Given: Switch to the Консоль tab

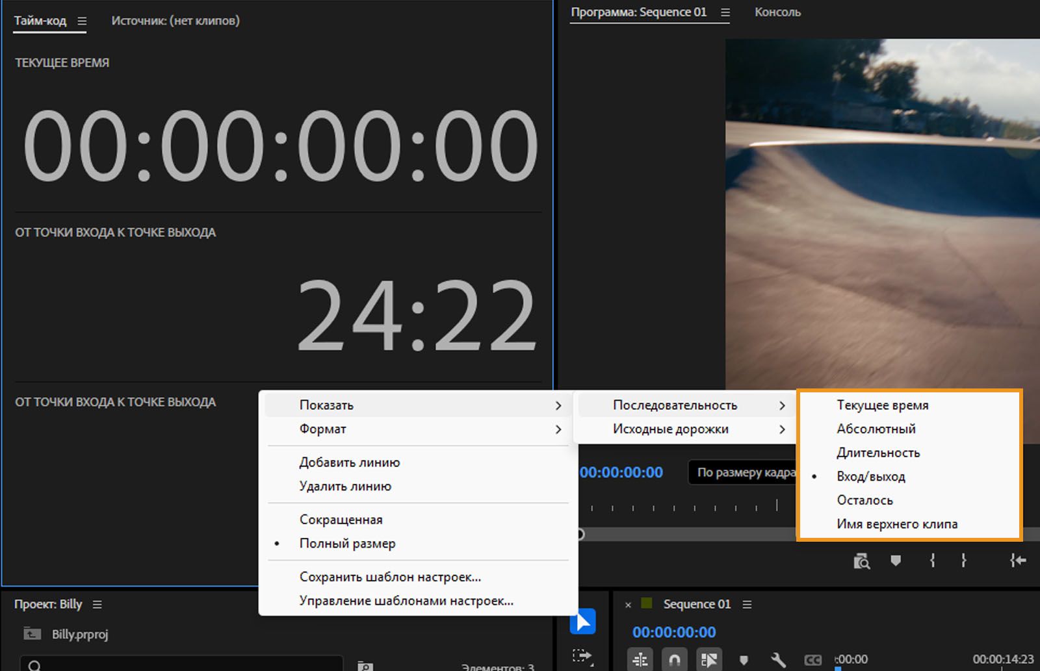Looking at the screenshot, I should point(777,12).
